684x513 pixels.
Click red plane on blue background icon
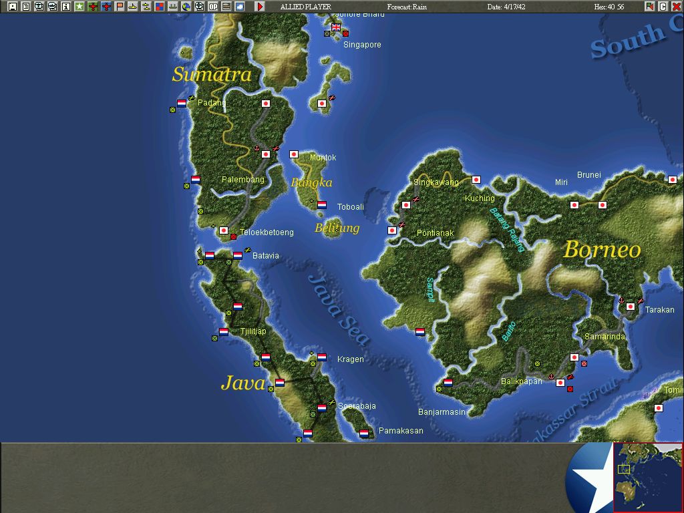(106, 6)
